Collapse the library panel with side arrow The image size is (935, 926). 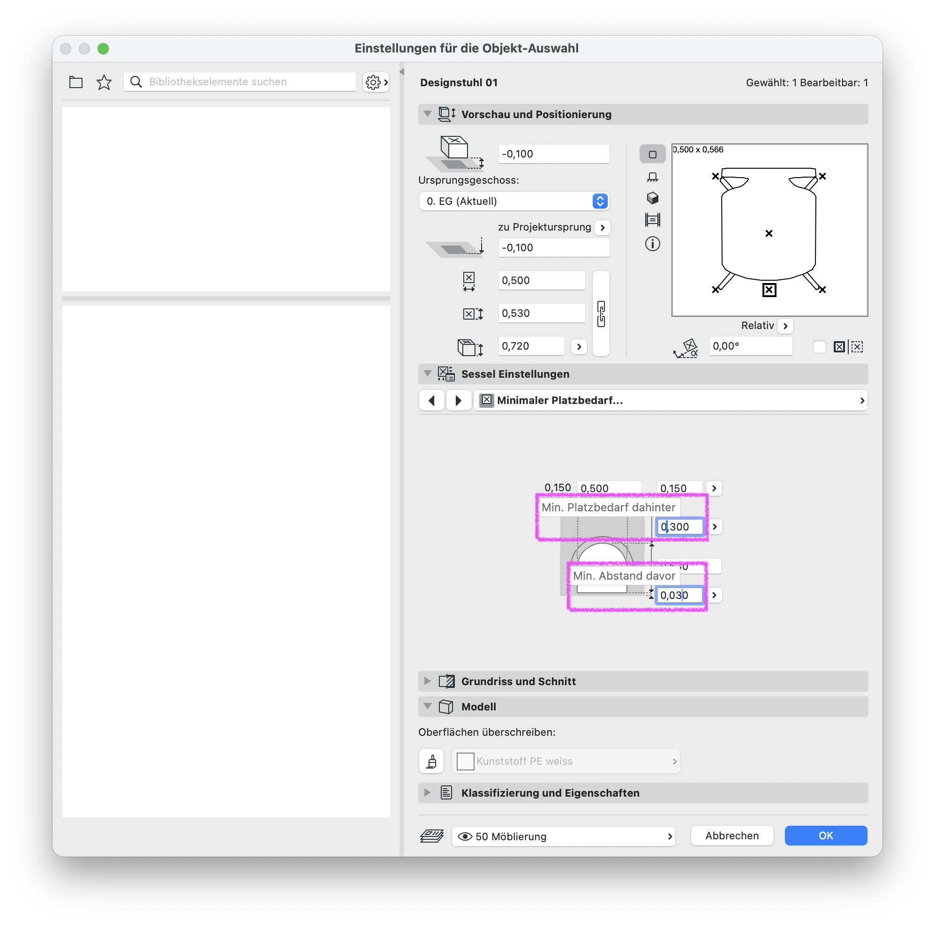pos(402,72)
